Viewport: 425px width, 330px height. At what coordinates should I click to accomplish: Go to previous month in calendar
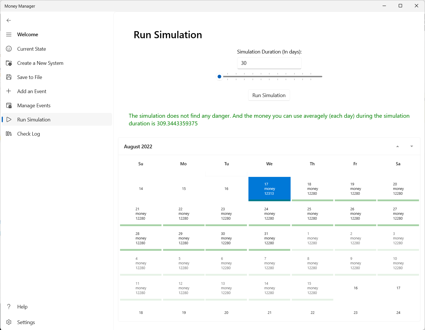click(x=397, y=146)
